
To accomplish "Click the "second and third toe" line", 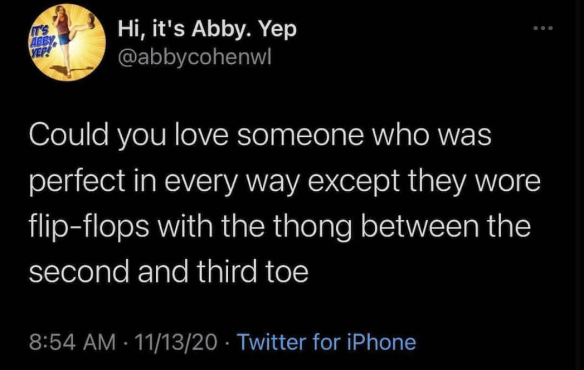I will coord(168,273).
